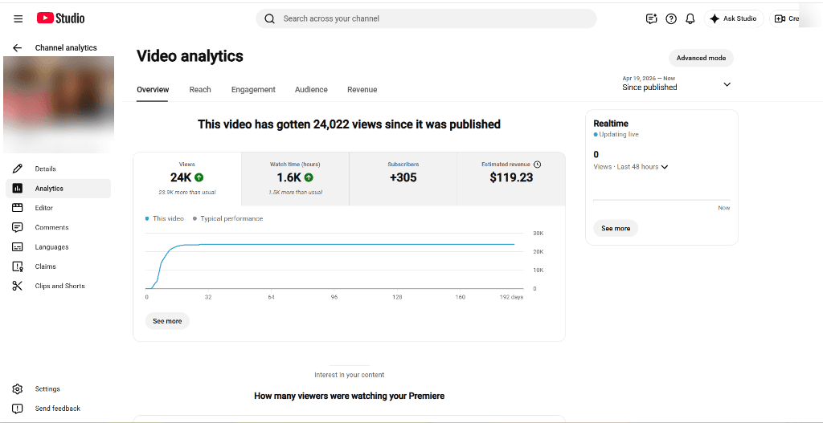Open the send feedback message icon in header
Image resolution: width=823 pixels, height=423 pixels.
click(651, 19)
